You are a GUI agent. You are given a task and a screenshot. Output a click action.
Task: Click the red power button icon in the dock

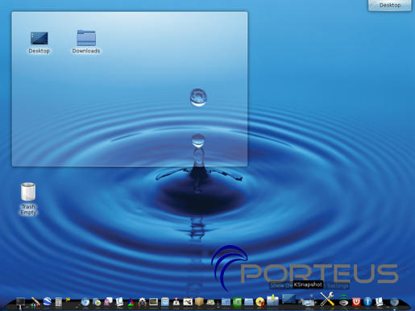tap(356, 301)
